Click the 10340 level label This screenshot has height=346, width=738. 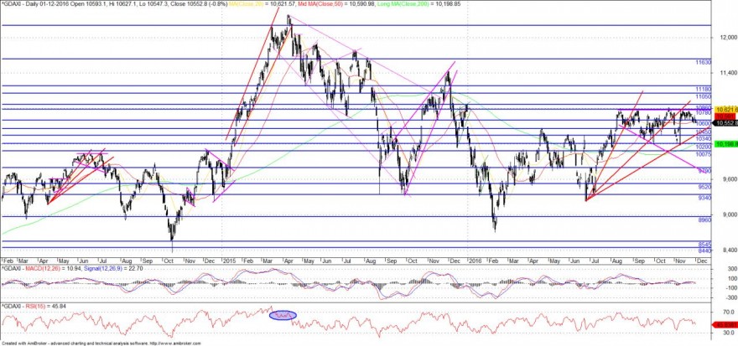(x=703, y=139)
